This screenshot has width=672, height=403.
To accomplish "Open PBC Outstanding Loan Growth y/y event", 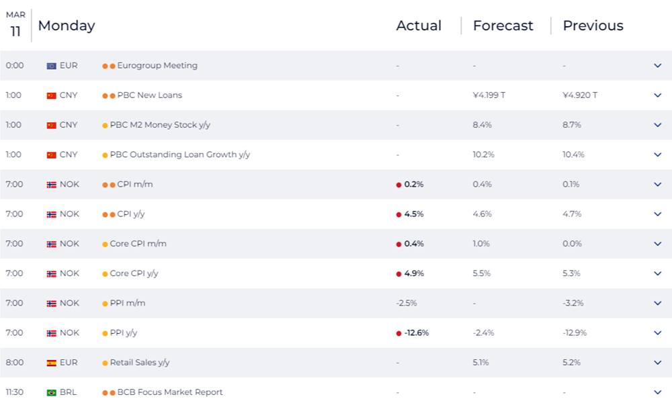I will tap(179, 154).
